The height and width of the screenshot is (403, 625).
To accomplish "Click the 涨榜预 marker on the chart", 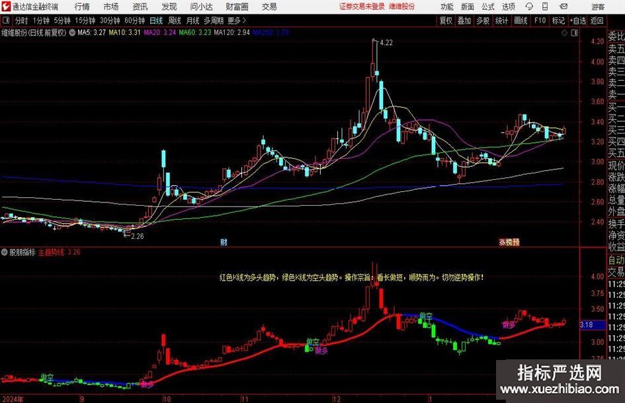I will click(509, 242).
